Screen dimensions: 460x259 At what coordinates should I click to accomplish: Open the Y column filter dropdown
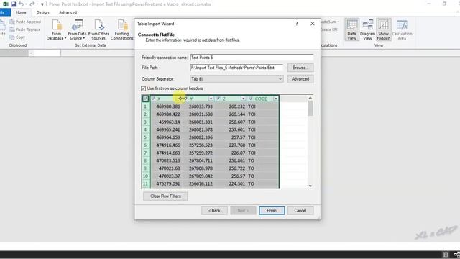pos(211,99)
